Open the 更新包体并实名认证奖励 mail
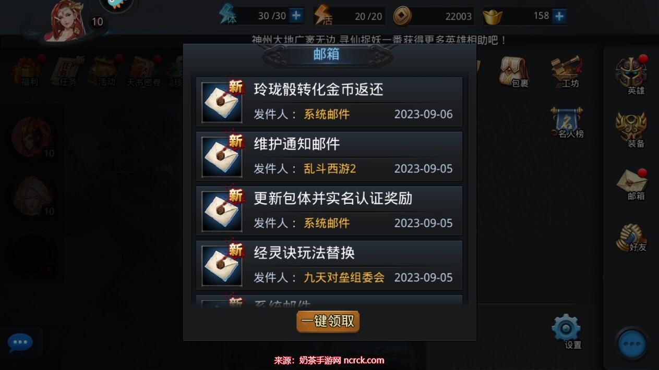The width and height of the screenshot is (659, 370). click(329, 211)
